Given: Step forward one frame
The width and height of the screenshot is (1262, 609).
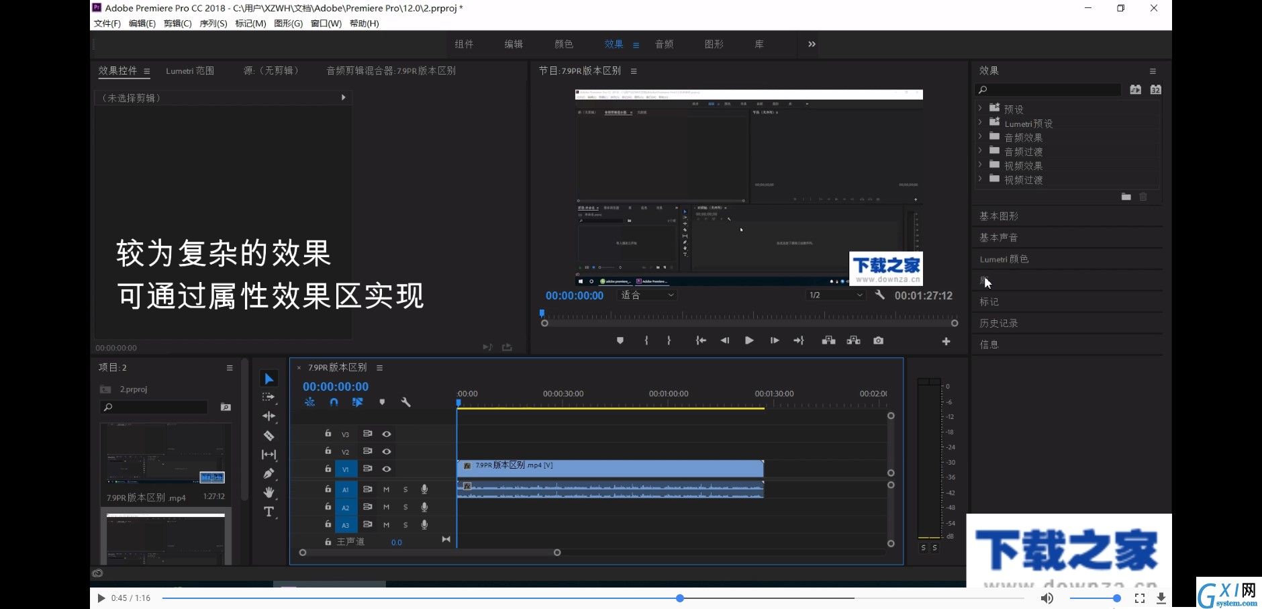Looking at the screenshot, I should [x=775, y=340].
